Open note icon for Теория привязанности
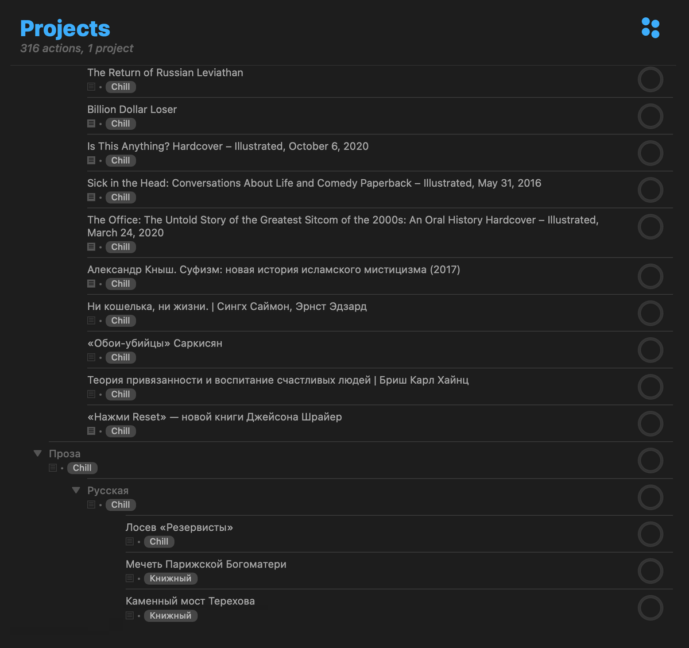This screenshot has width=689, height=648. click(x=91, y=394)
